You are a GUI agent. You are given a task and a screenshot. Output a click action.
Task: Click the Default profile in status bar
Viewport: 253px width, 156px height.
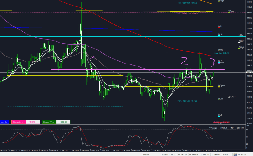coord(147,154)
